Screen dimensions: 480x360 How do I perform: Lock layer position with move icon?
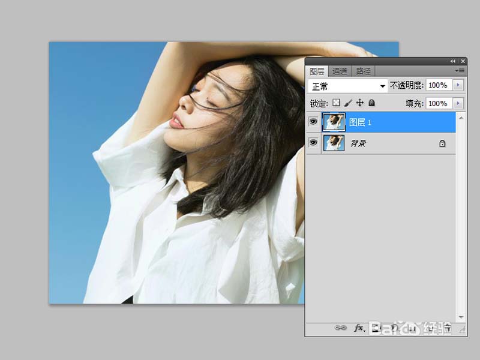pos(360,103)
